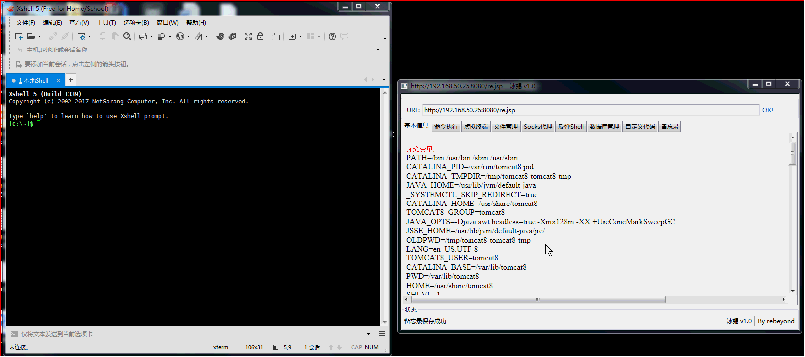Screen dimensions: 805x357
Task: Click the session properties gear icon
Action: pos(81,36)
